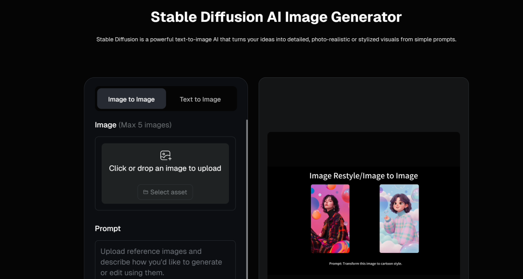Click the 'Image Restyle/Image to Image' title

[364, 176]
